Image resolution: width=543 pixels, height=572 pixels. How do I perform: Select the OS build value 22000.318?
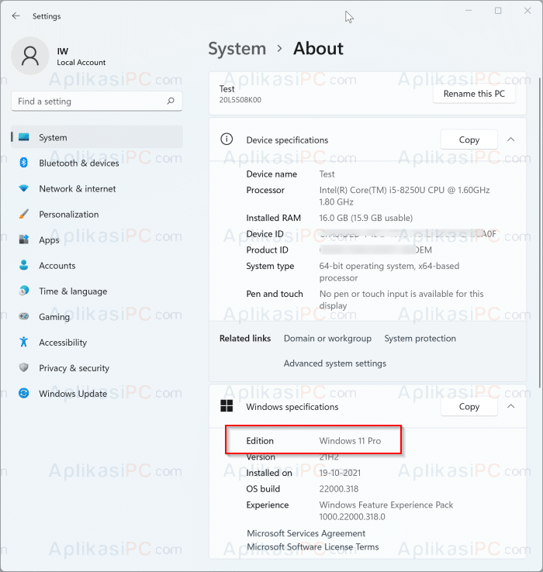tap(338, 489)
